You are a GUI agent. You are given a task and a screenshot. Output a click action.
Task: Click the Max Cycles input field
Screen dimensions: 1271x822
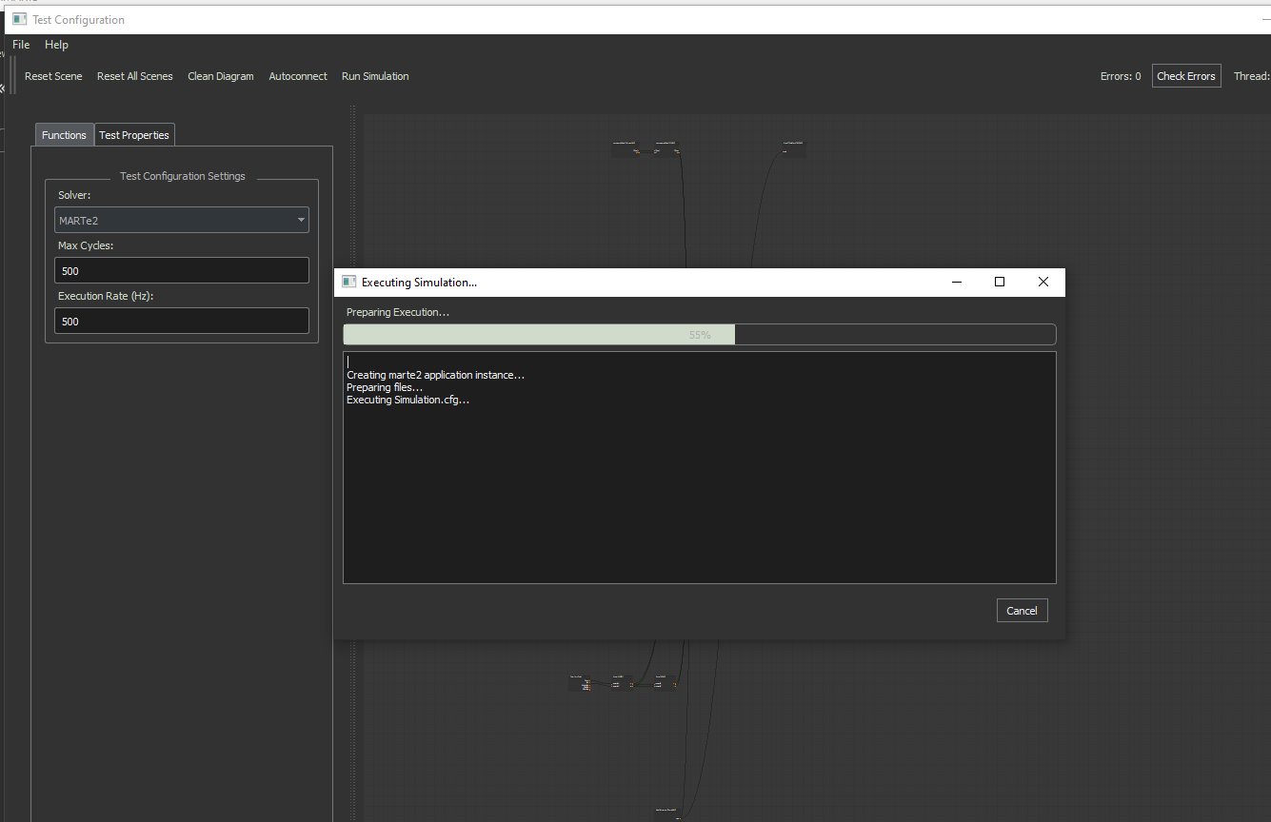tap(181, 271)
